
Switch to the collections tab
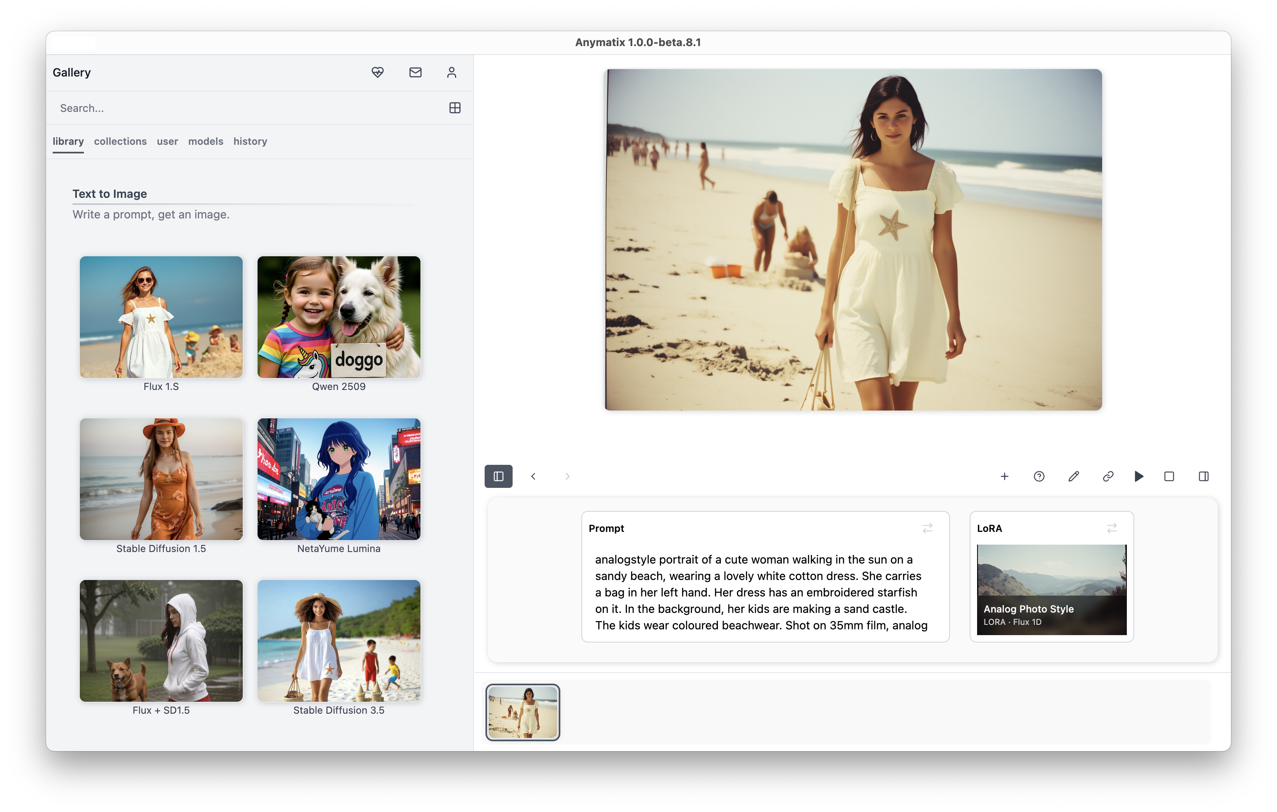coord(120,141)
